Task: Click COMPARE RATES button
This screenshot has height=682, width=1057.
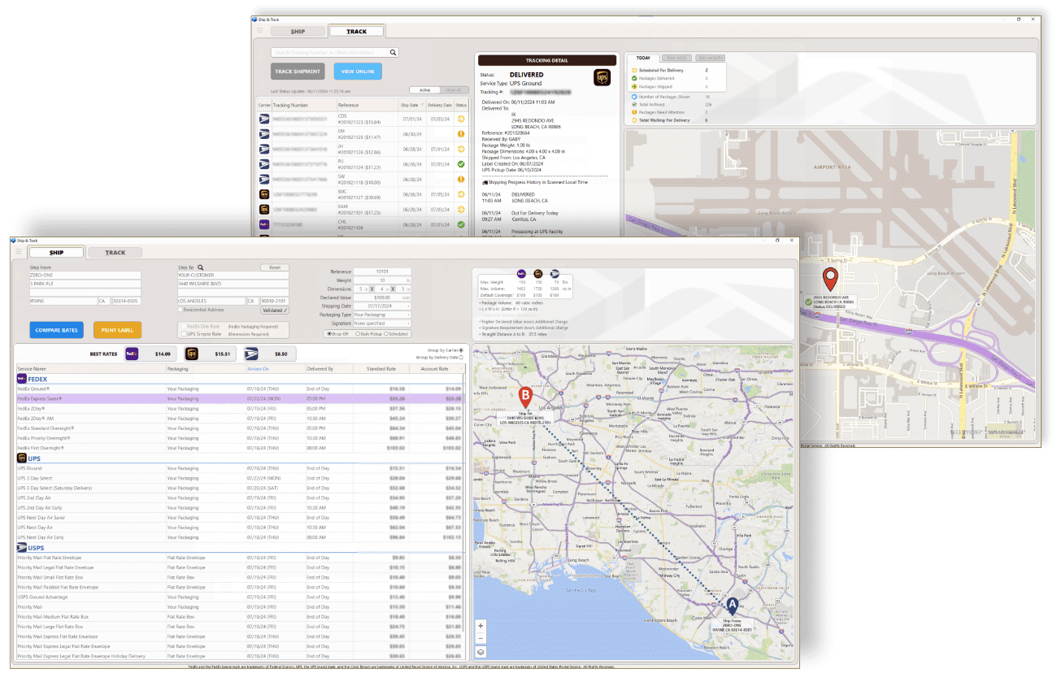Action: pyautogui.click(x=57, y=330)
